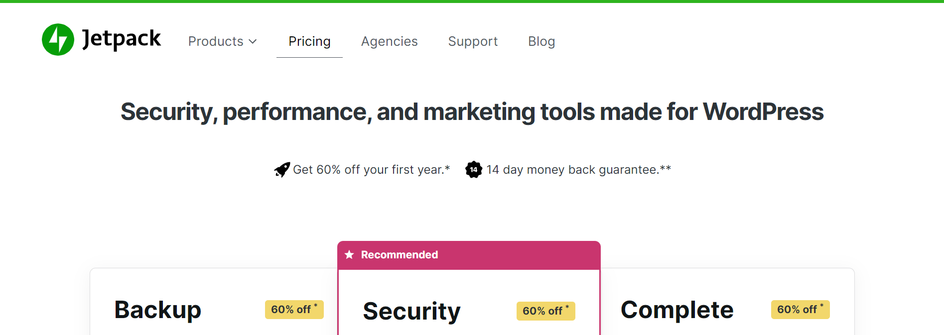The width and height of the screenshot is (944, 335).
Task: Click the green lightning bolt in the logo
Action: click(x=57, y=40)
